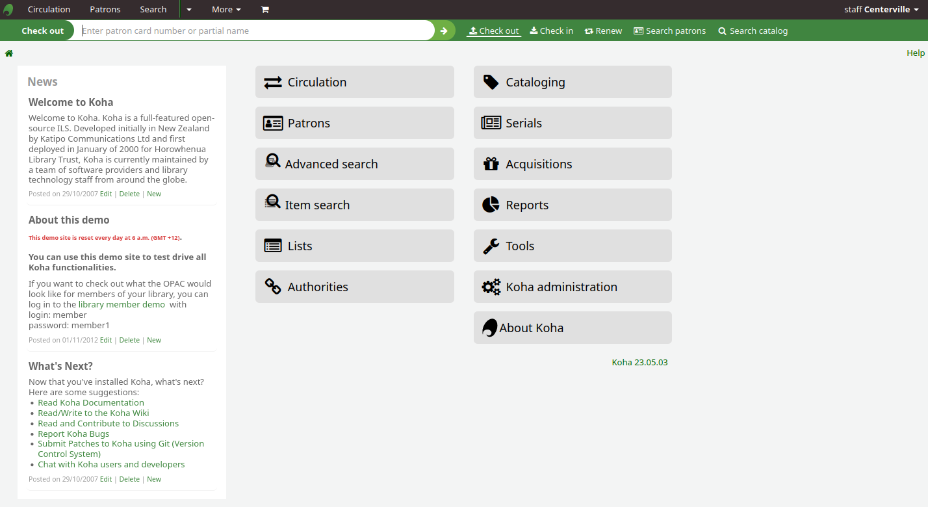The width and height of the screenshot is (928, 507).
Task: Click the Cataloging tag icon
Action: tap(491, 83)
